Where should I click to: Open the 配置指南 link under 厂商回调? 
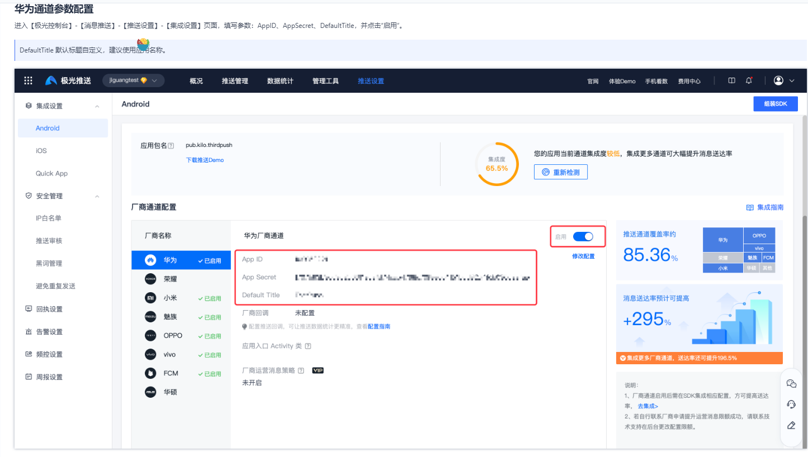[379, 326]
